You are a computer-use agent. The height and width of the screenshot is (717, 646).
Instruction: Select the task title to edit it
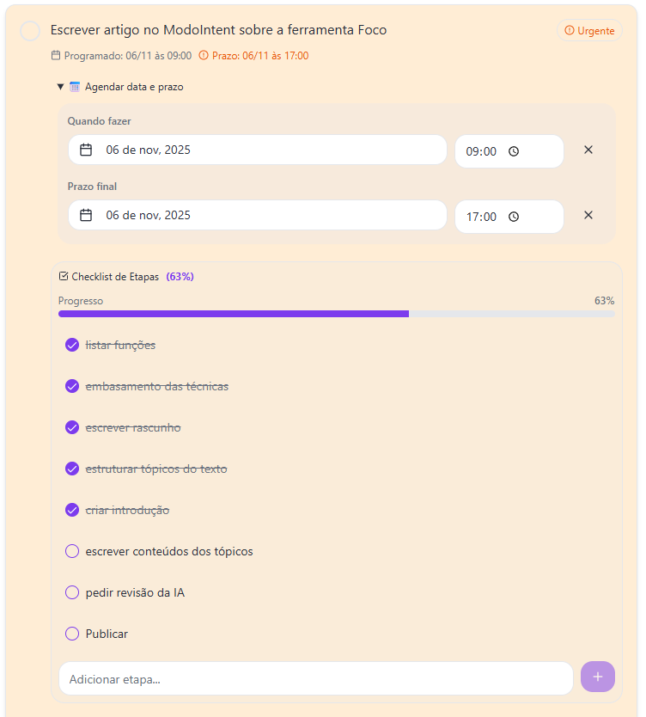click(x=217, y=29)
